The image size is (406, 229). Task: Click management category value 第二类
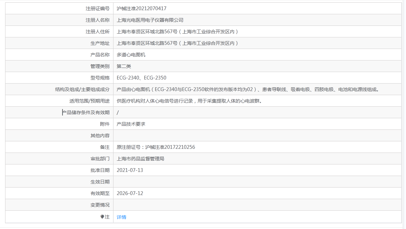[124, 66]
